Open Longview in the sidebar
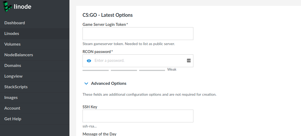 click(34, 76)
